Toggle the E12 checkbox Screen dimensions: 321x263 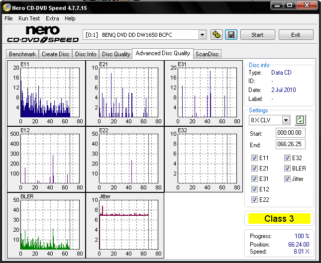(x=254, y=189)
